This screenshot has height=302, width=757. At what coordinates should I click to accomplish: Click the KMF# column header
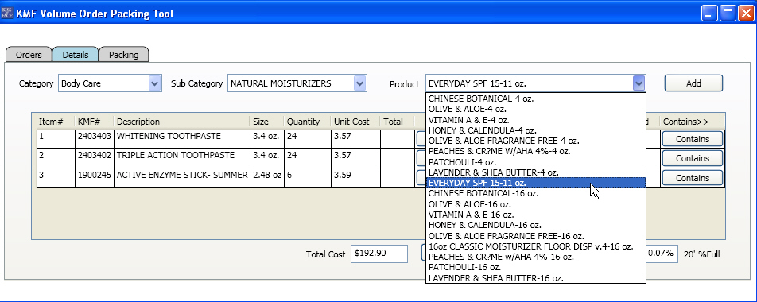coord(94,122)
